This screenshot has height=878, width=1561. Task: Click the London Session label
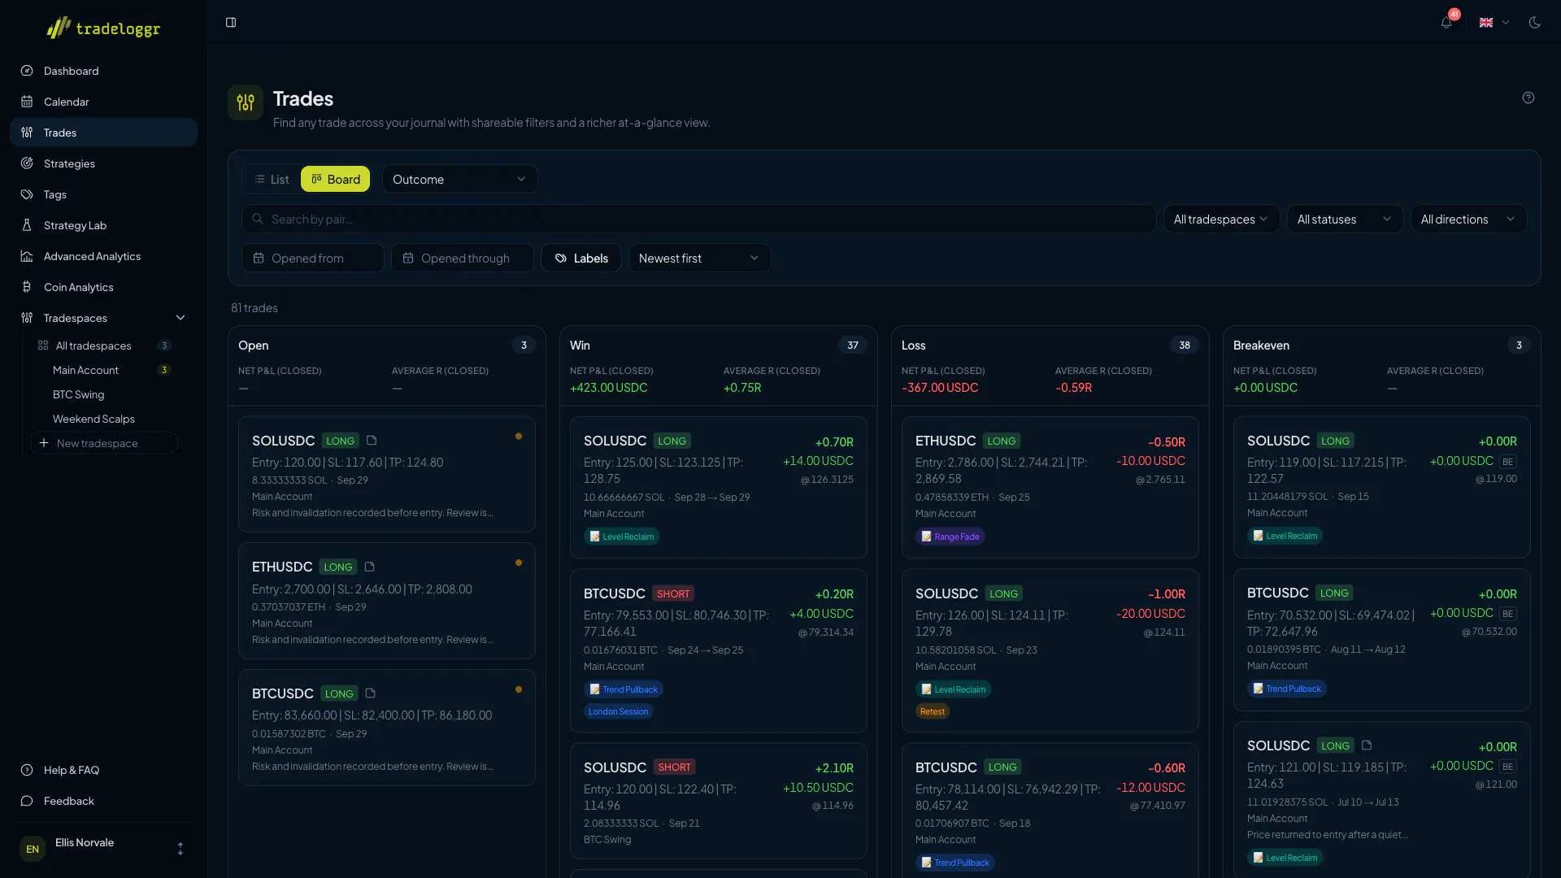pyautogui.click(x=618, y=711)
